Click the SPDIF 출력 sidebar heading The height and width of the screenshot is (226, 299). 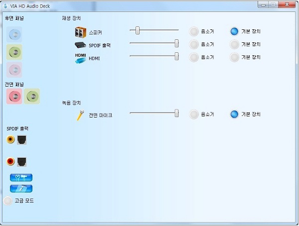(x=17, y=129)
